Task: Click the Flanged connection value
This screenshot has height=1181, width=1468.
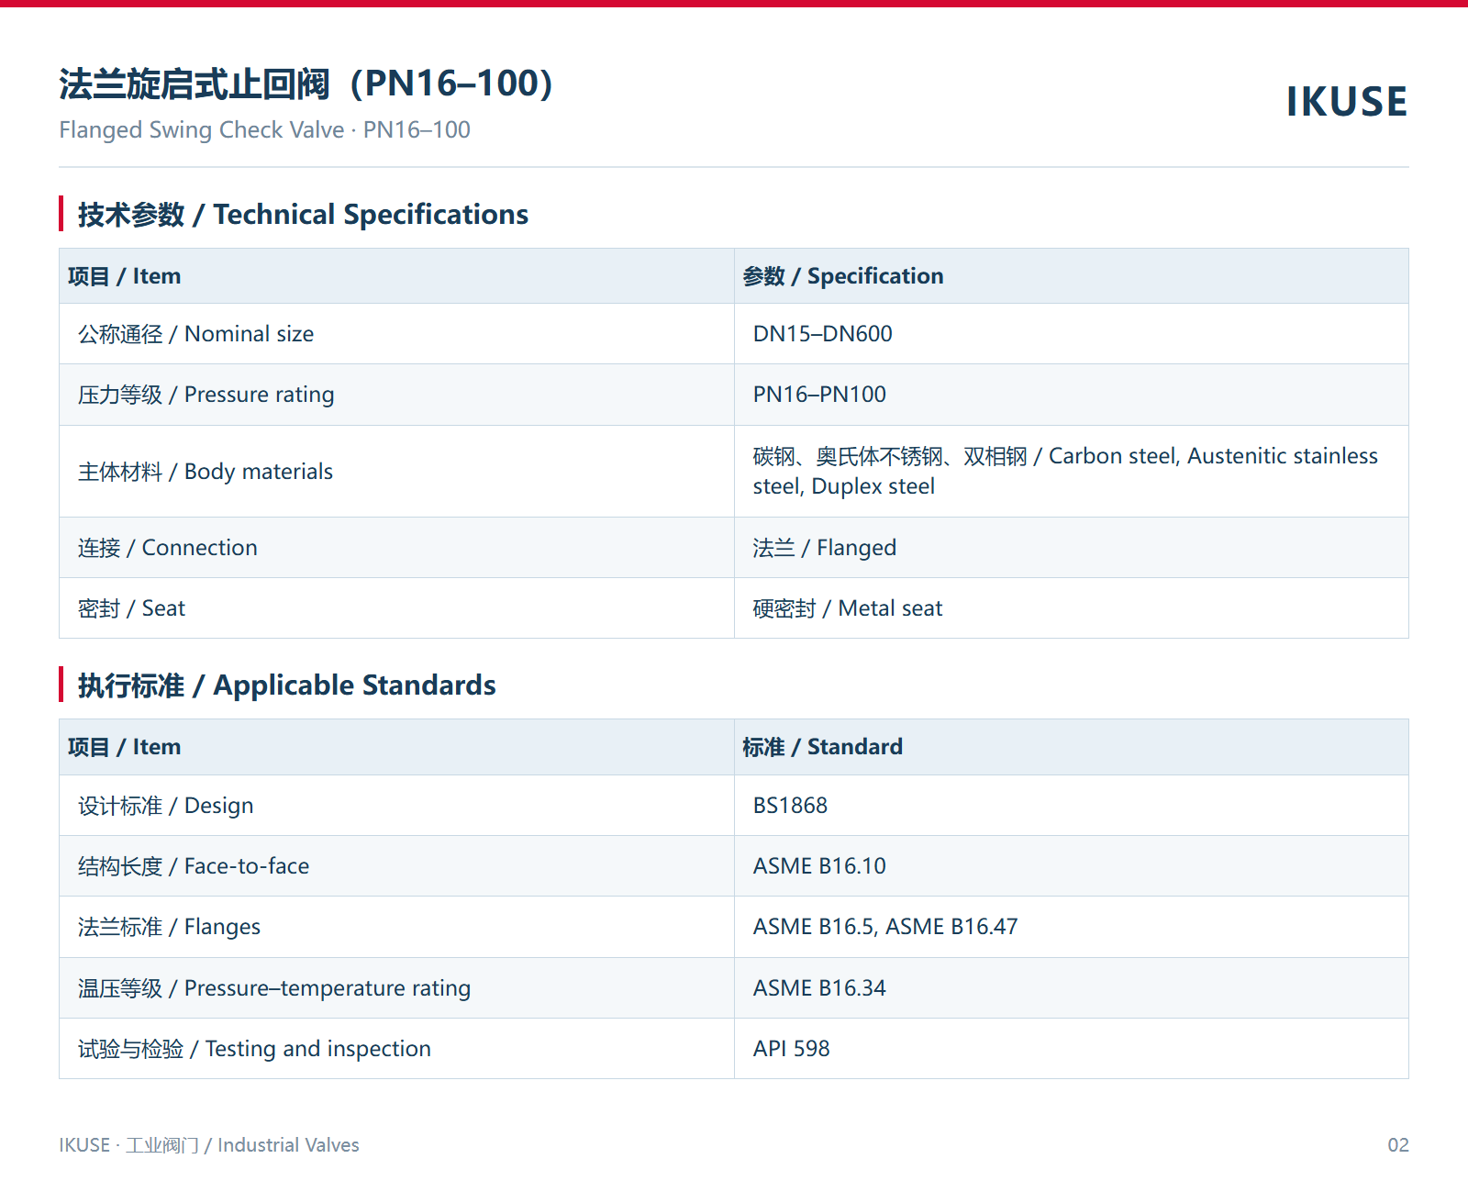Action: (824, 548)
